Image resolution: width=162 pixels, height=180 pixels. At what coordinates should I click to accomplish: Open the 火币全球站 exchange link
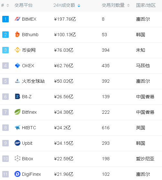tap(33, 81)
